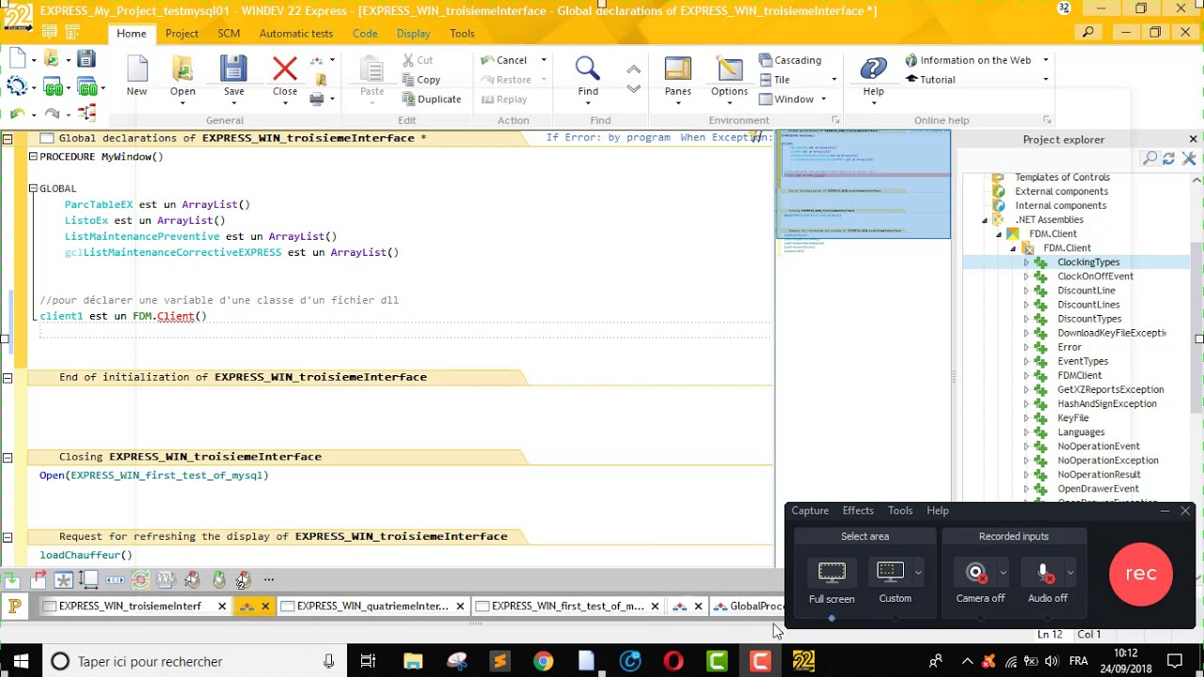Click the Options icon in Environment group
Screen dimensions: 1204x677
729,69
